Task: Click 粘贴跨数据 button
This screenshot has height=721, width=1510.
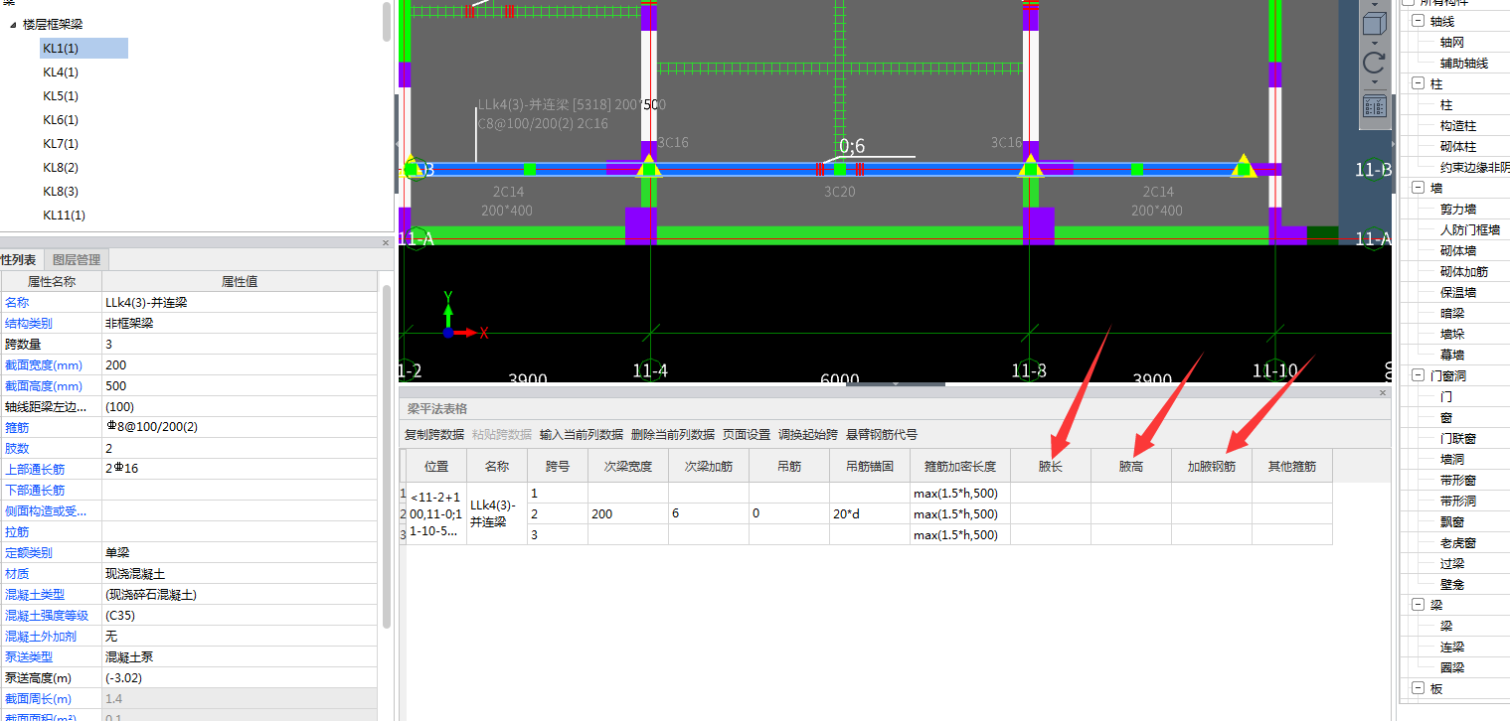Action: [502, 435]
